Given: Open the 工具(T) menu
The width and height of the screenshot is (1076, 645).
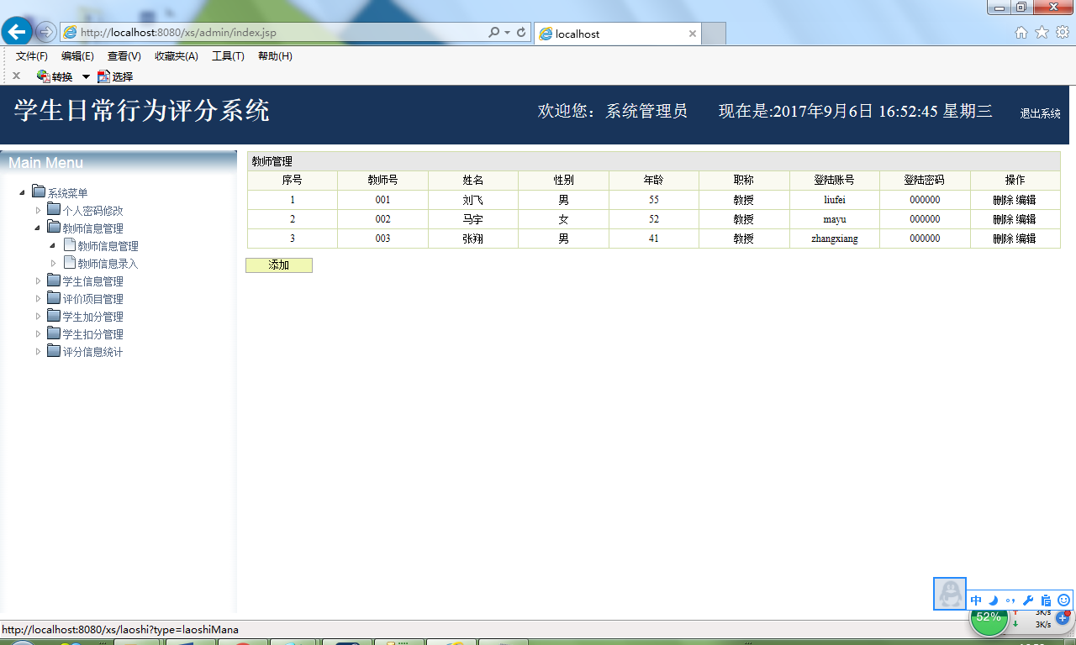Looking at the screenshot, I should (x=228, y=56).
